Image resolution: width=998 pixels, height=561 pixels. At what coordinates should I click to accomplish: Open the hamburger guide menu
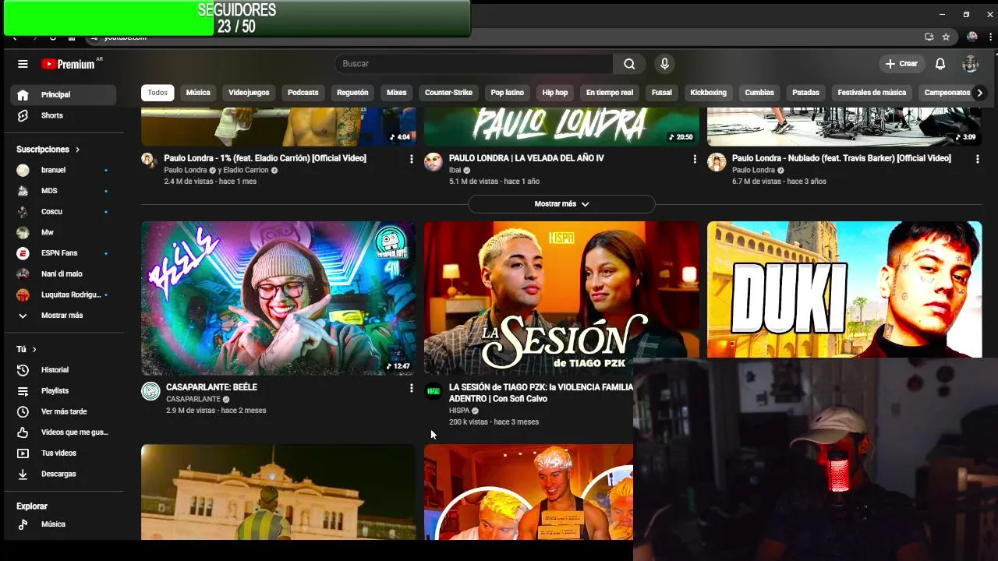click(x=23, y=64)
